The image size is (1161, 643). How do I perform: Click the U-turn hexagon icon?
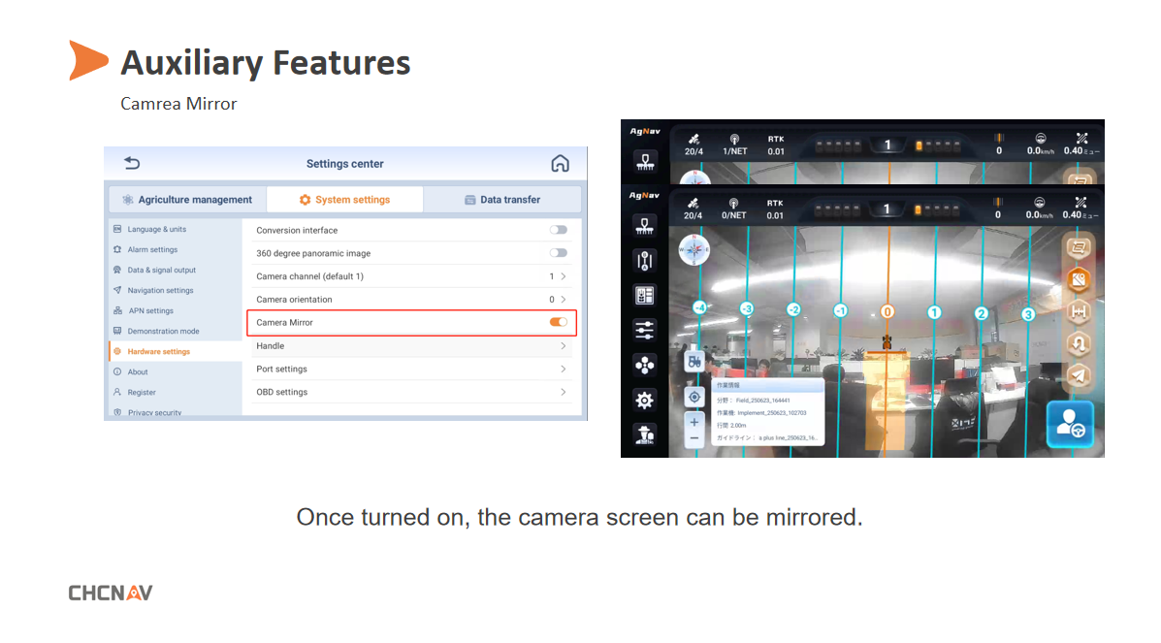click(x=1079, y=343)
